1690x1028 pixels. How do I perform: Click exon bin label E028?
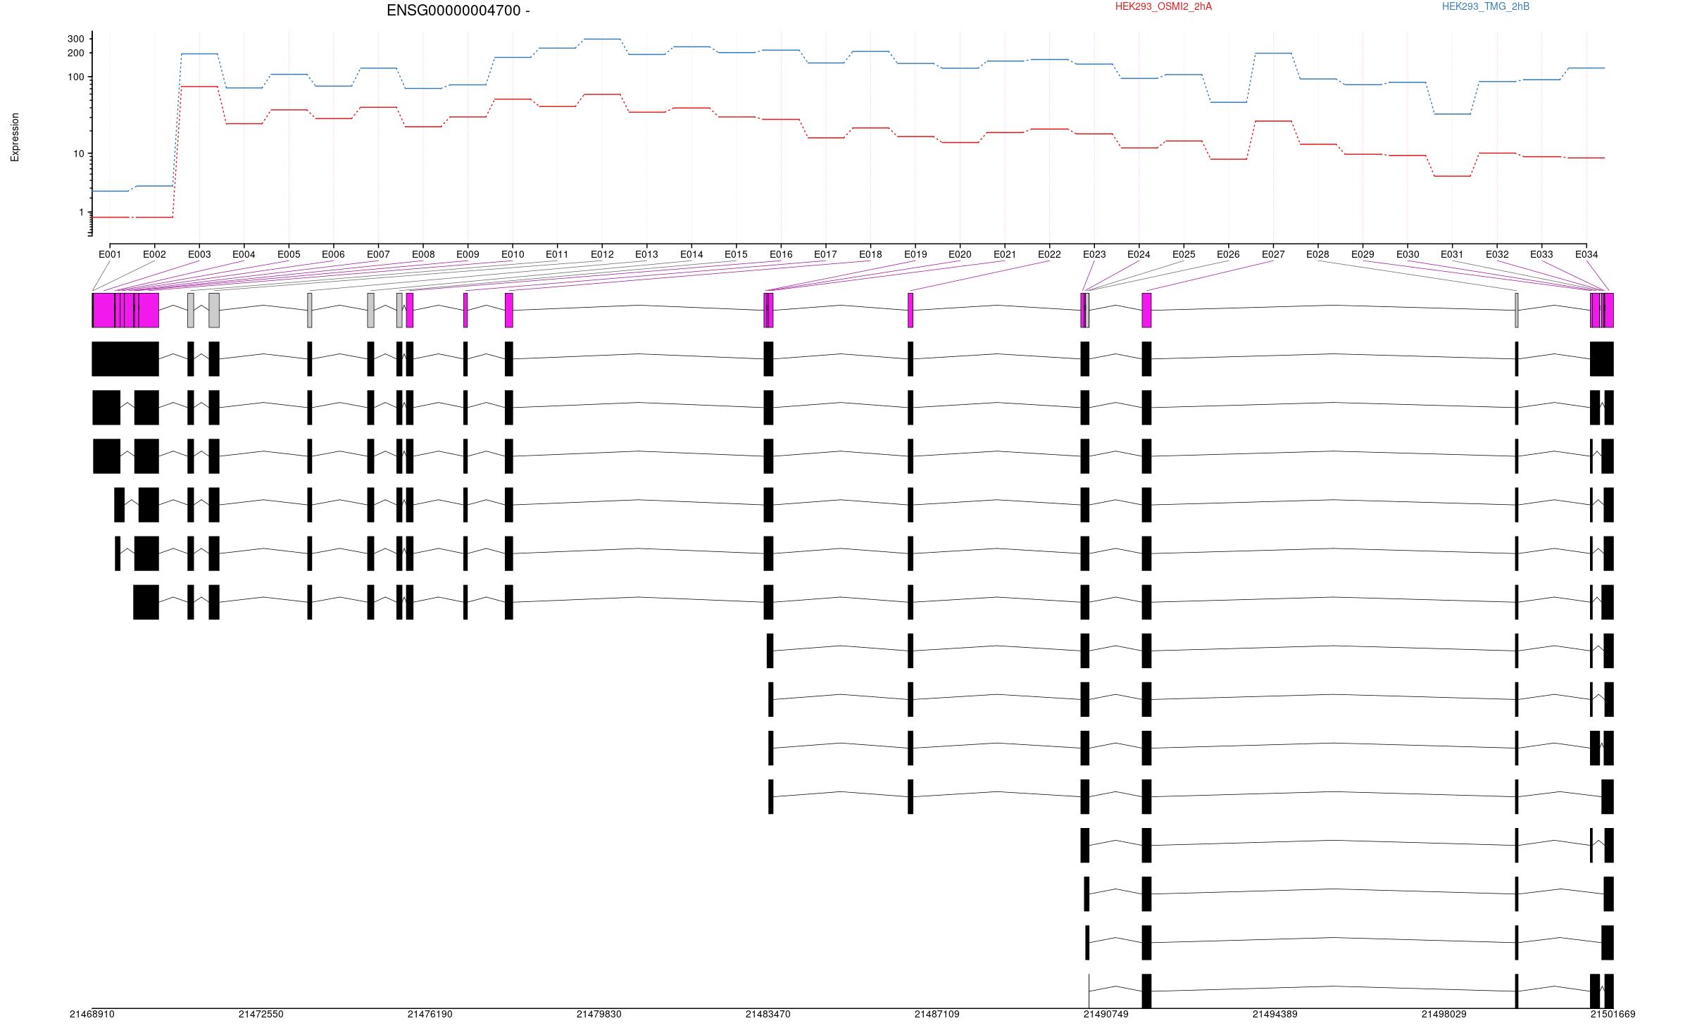click(x=1317, y=254)
